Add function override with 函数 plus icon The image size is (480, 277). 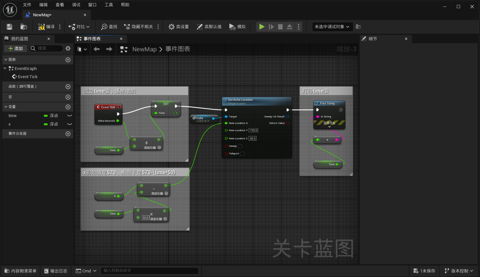(68, 87)
